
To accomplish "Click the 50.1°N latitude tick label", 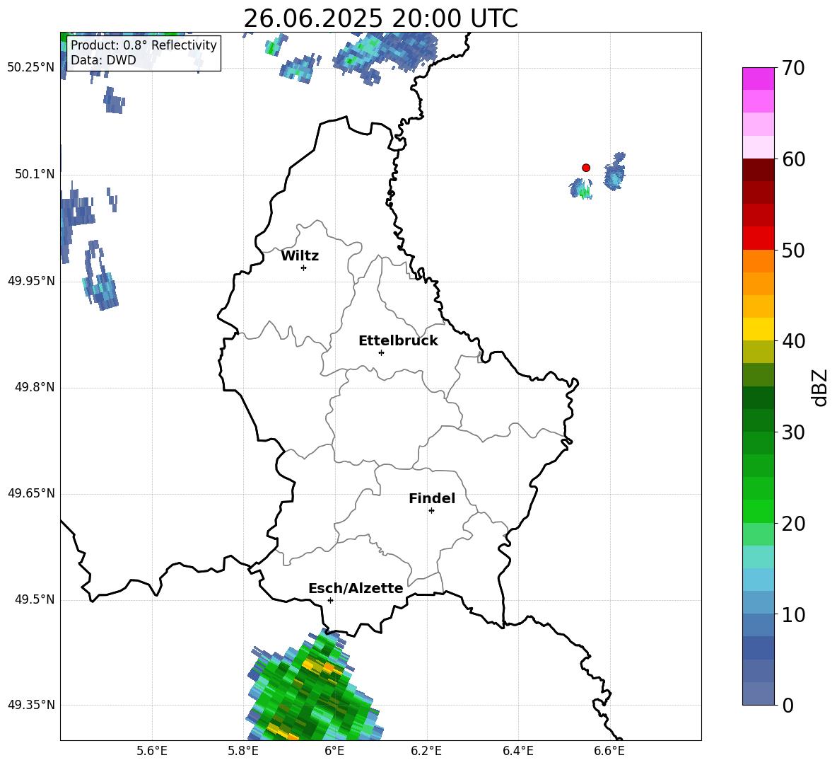I will 34,174.
